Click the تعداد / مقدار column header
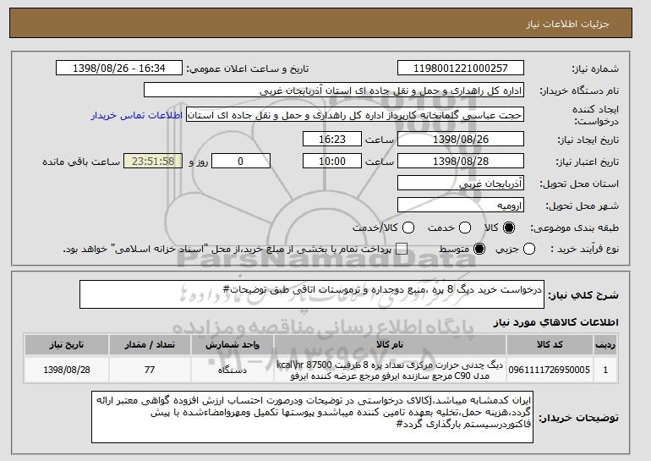 pos(150,345)
